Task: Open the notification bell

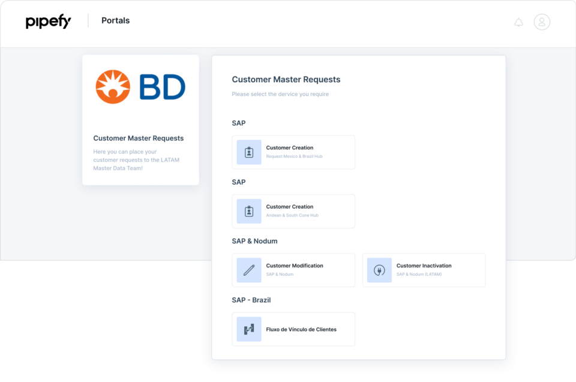Action: point(518,22)
